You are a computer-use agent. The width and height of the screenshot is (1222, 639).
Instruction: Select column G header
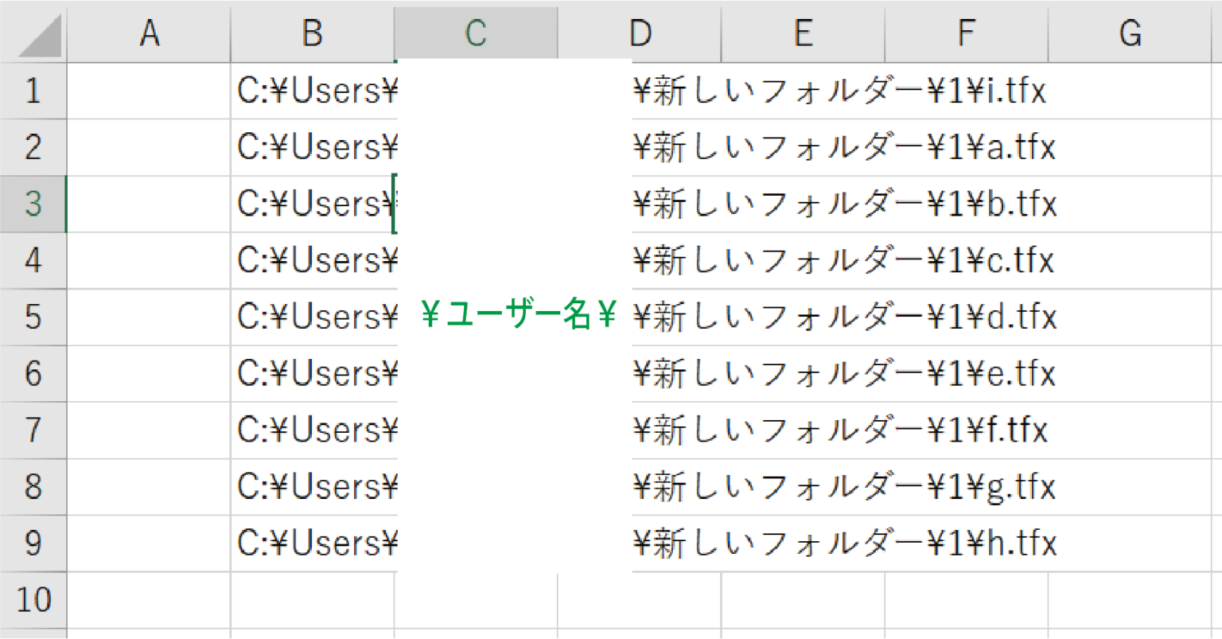coord(1130,33)
